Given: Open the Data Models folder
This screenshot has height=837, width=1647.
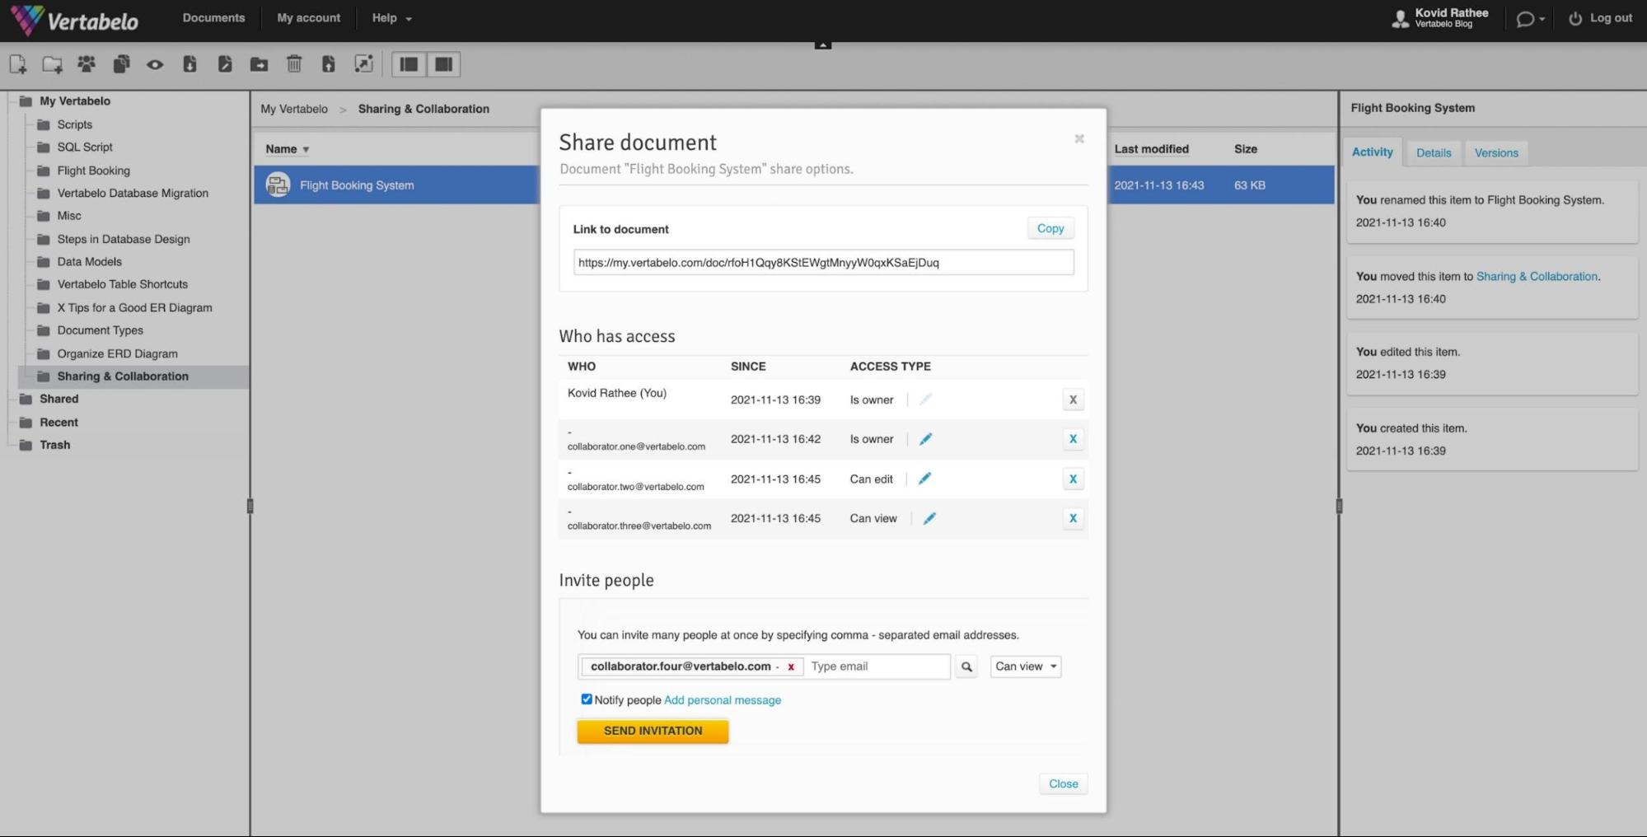Looking at the screenshot, I should pos(89,262).
